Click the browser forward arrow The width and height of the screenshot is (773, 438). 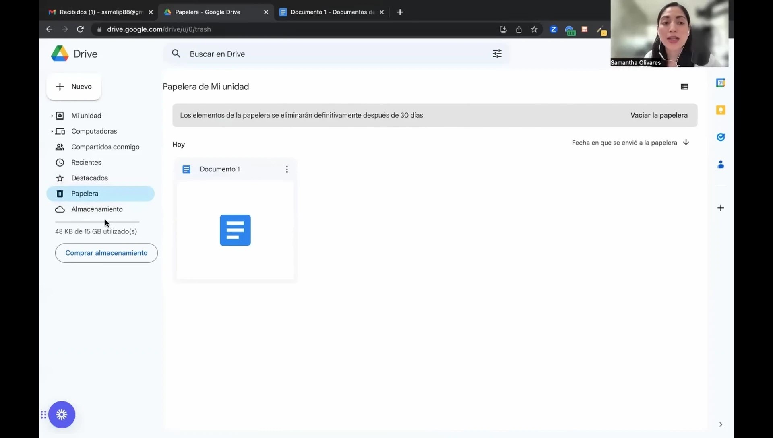[x=65, y=29]
